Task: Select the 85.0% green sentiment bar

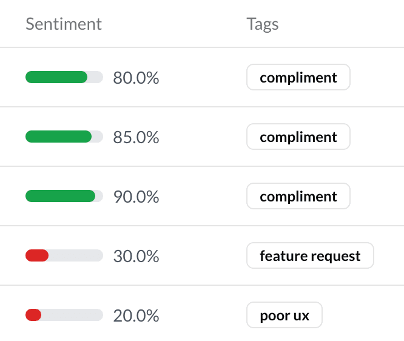Action: point(58,137)
